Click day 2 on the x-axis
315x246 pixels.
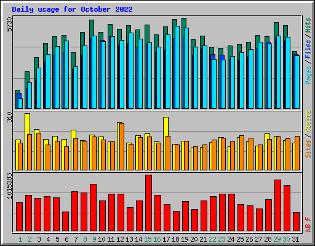pyautogui.click(x=30, y=239)
